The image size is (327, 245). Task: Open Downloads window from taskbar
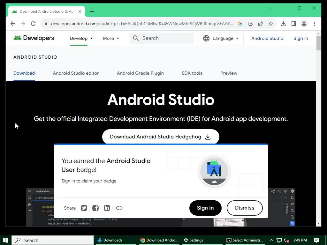[x=116, y=240]
